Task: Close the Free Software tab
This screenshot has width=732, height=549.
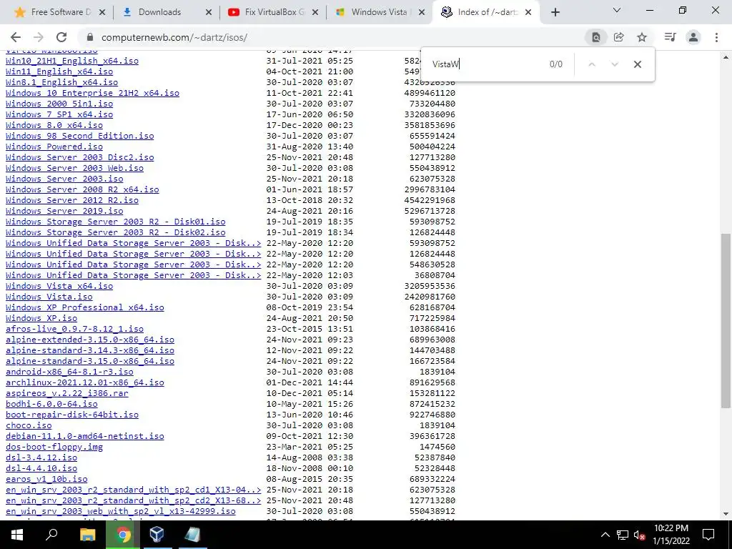Action: coord(102,12)
